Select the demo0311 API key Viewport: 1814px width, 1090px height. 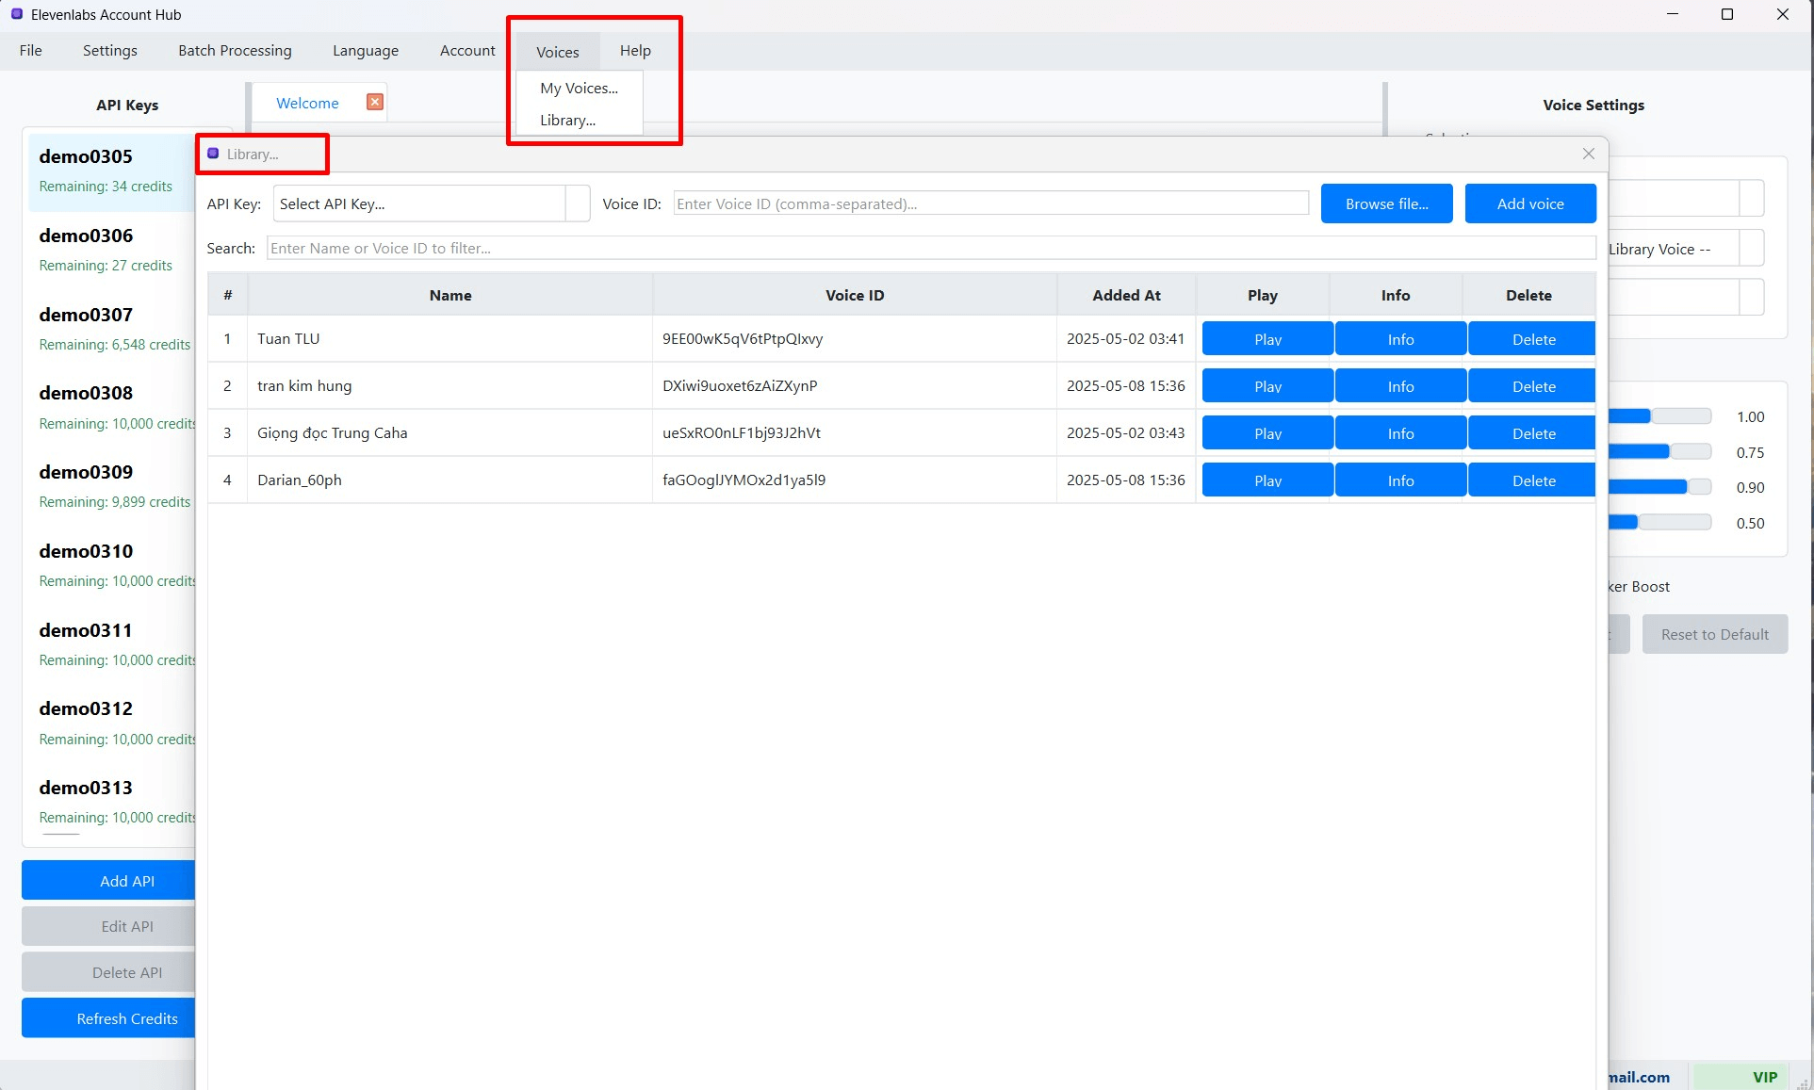coord(111,644)
